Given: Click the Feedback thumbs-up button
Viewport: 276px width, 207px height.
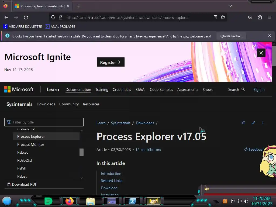Looking at the screenshot, I should pyautogui.click(x=254, y=149).
